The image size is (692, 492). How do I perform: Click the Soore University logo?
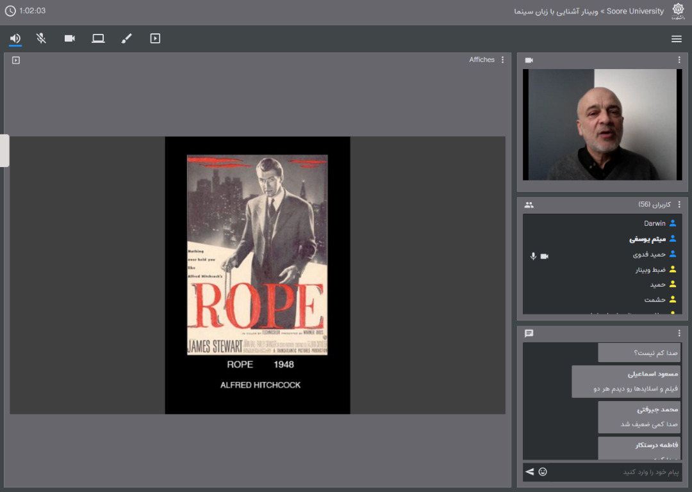tap(678, 11)
